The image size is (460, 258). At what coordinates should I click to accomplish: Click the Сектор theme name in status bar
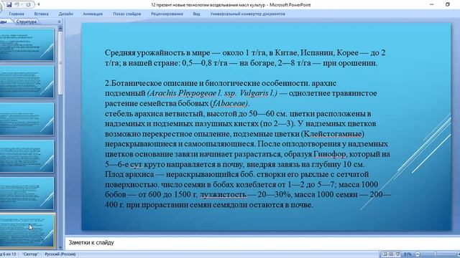pos(31,254)
